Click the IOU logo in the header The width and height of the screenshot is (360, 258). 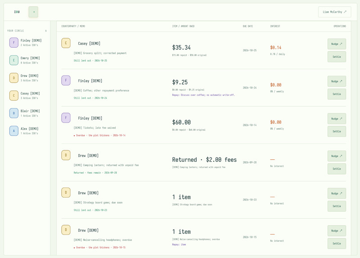pyautogui.click(x=17, y=12)
